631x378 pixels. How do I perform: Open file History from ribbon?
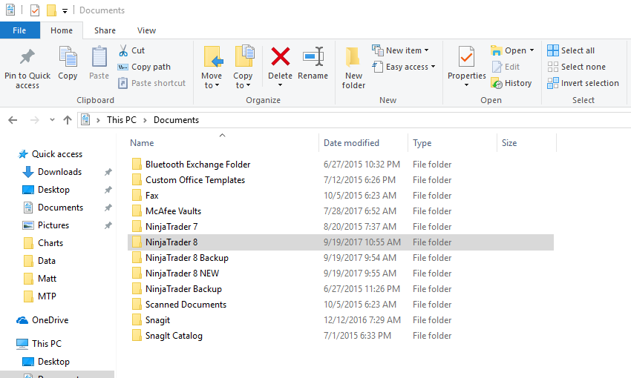[511, 83]
